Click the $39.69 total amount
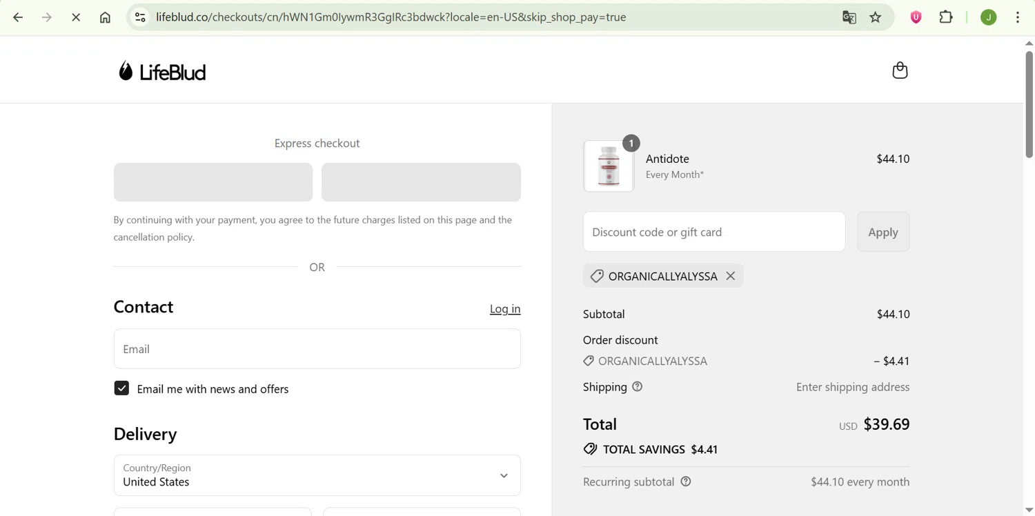The image size is (1035, 516). click(x=887, y=424)
